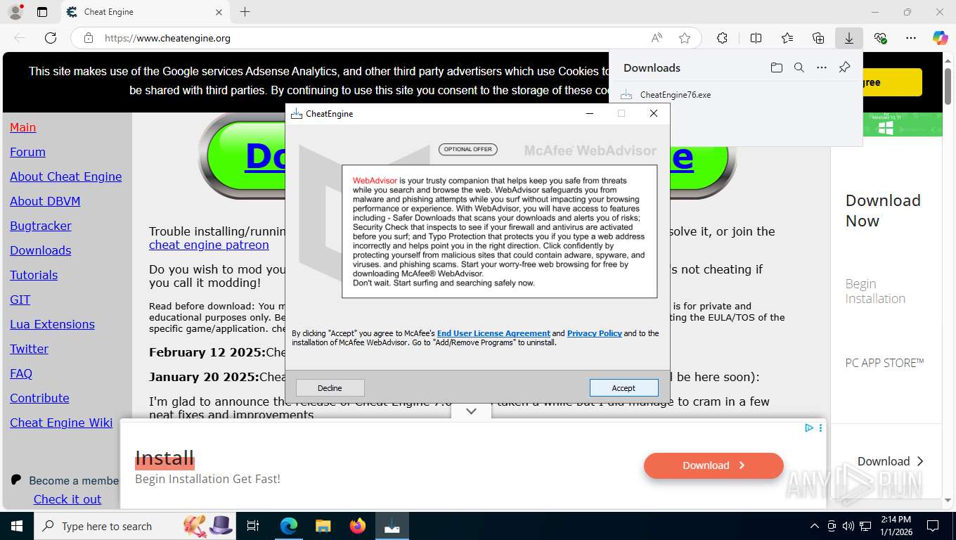View site information lock icon
The image size is (956, 540).
pyautogui.click(x=88, y=38)
